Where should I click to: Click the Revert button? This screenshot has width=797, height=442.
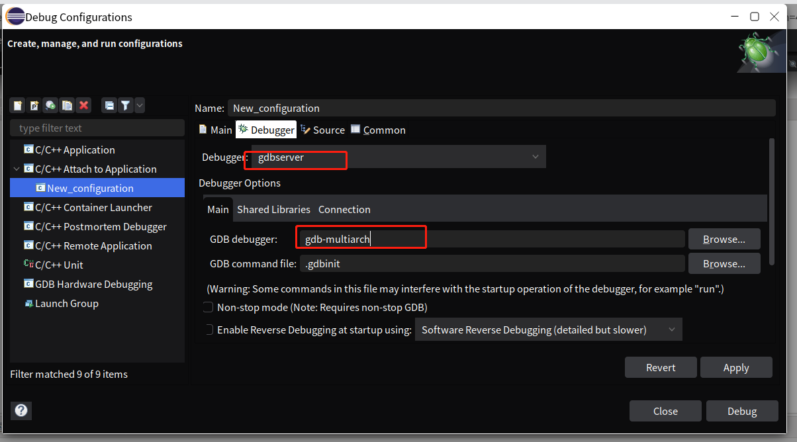[661, 367]
